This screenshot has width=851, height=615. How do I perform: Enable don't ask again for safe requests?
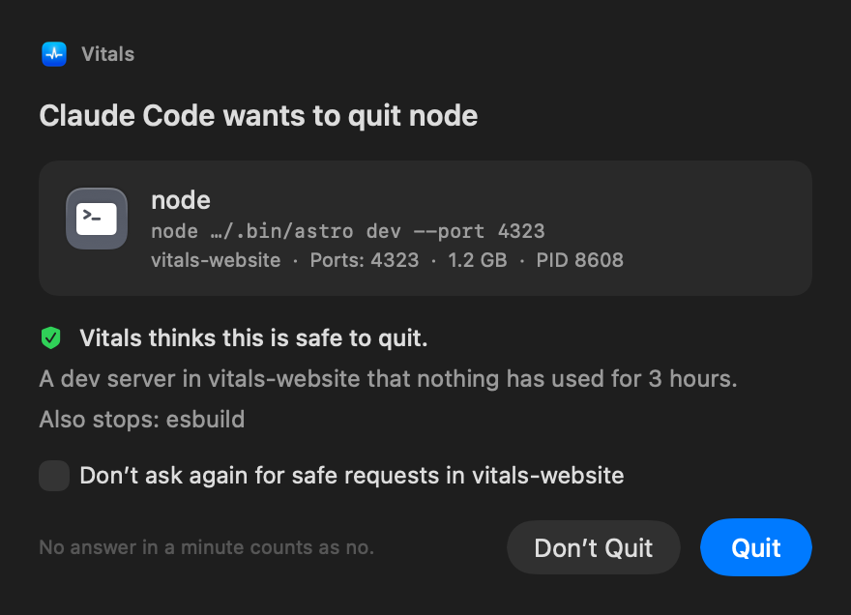click(54, 476)
